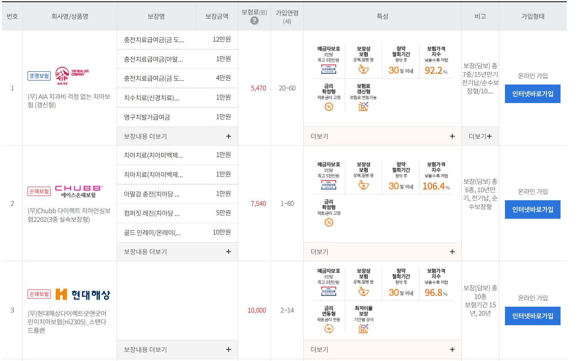Click the 가입연령 column header
Viewport: 588px width, 361px height.
[x=287, y=17]
